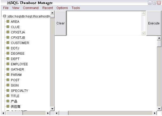Open the Recent menu

47,8
